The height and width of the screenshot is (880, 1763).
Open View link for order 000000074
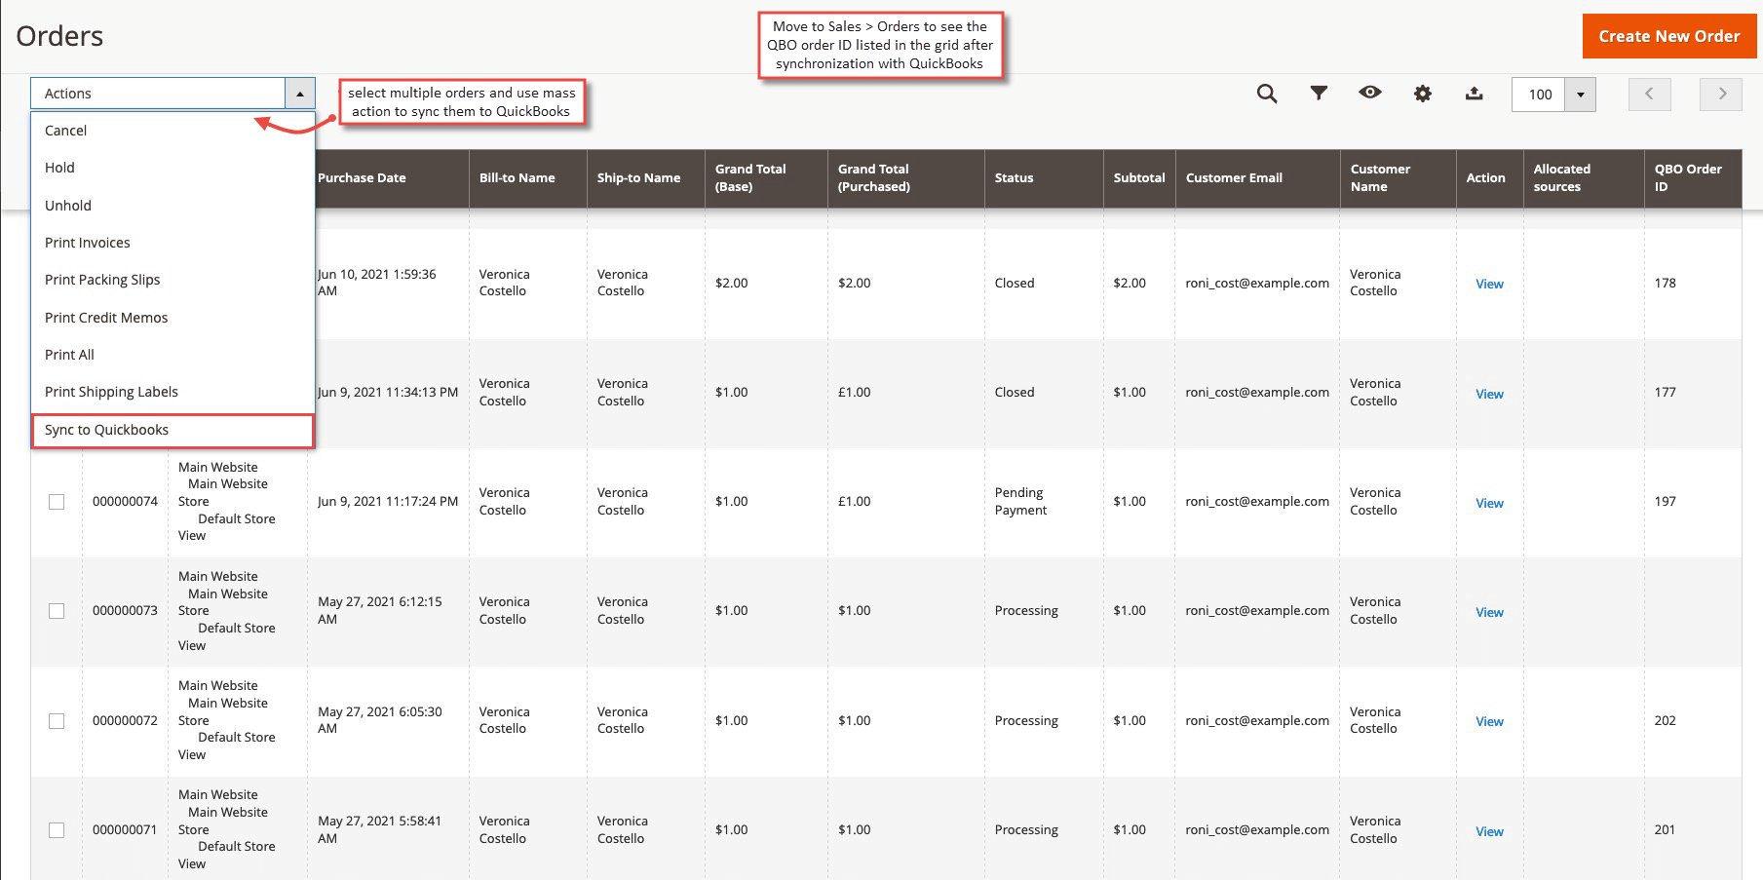click(x=1489, y=503)
